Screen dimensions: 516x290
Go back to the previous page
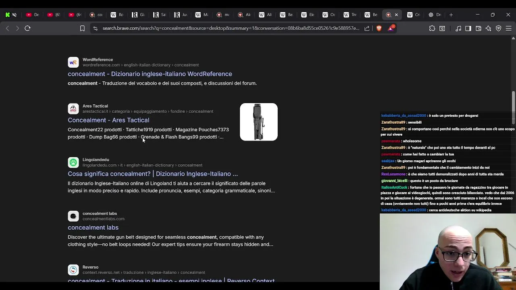point(7,28)
